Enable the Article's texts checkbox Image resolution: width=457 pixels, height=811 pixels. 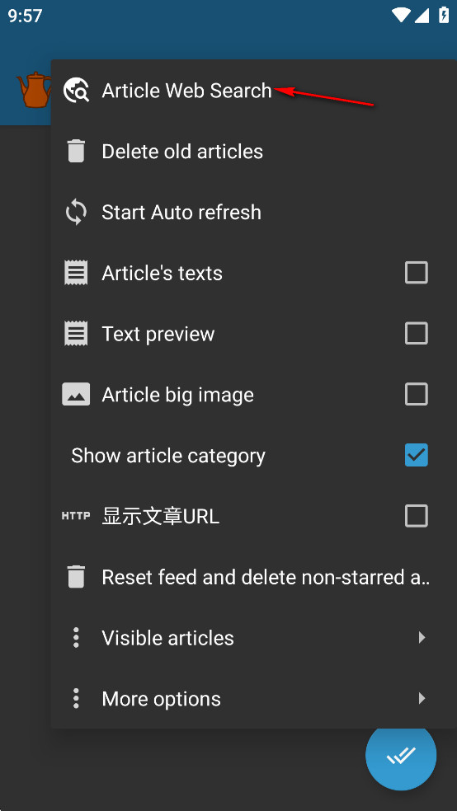pyautogui.click(x=417, y=273)
